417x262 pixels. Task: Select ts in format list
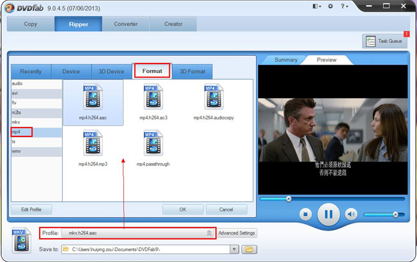(37, 142)
